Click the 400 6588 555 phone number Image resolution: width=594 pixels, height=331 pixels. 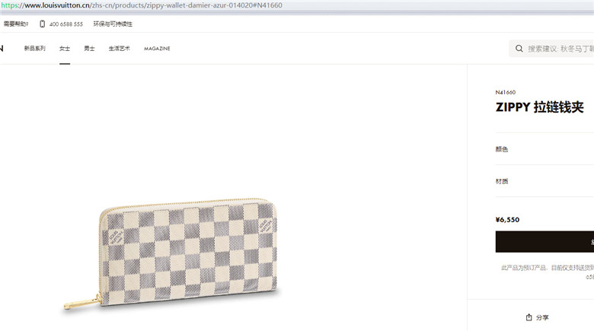point(66,24)
